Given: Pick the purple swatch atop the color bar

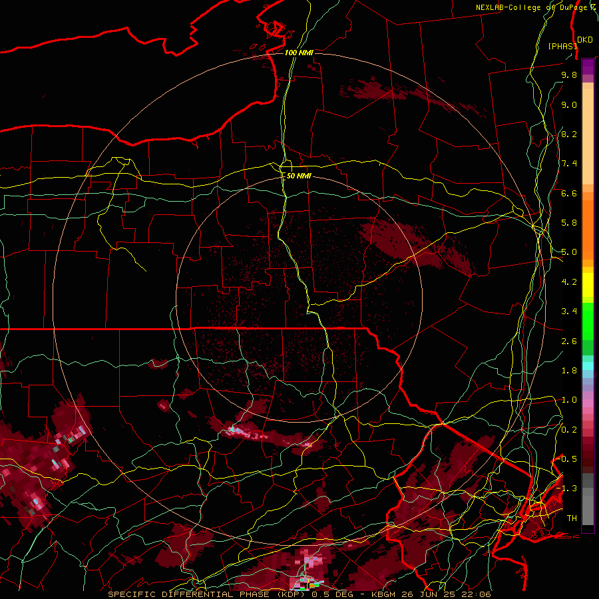Looking at the screenshot, I should pyautogui.click(x=588, y=67).
